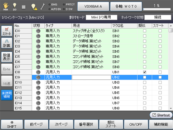Open the VS068A4 A robot selector
Viewport: 173px width, 130px height.
(x=93, y=6)
